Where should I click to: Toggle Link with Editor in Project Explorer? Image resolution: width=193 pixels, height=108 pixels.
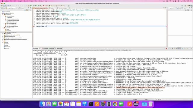(27, 10)
